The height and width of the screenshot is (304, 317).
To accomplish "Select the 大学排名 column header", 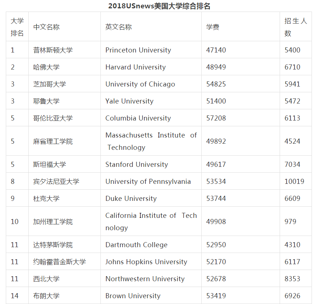I will tap(17, 27).
